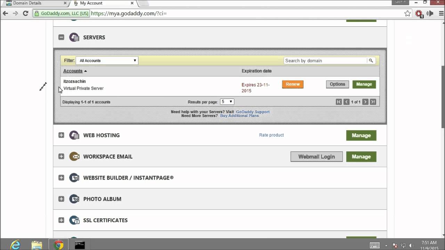Click the SSL Certificates lock icon

74,220
